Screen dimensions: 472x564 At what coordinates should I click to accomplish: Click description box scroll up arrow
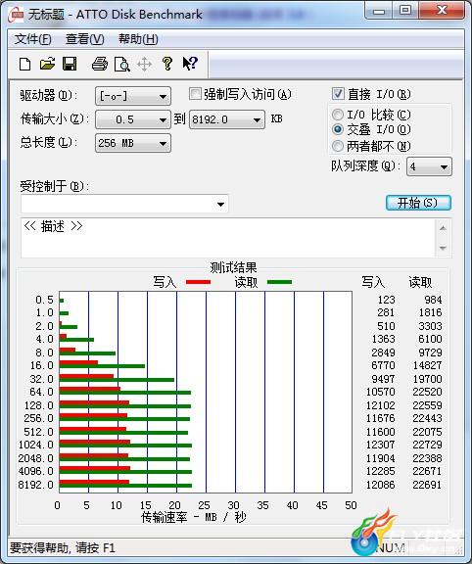[443, 228]
